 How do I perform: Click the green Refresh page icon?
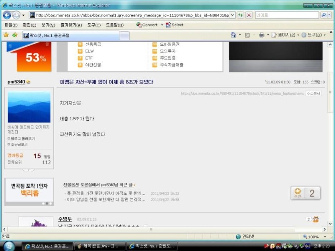pos(240,15)
